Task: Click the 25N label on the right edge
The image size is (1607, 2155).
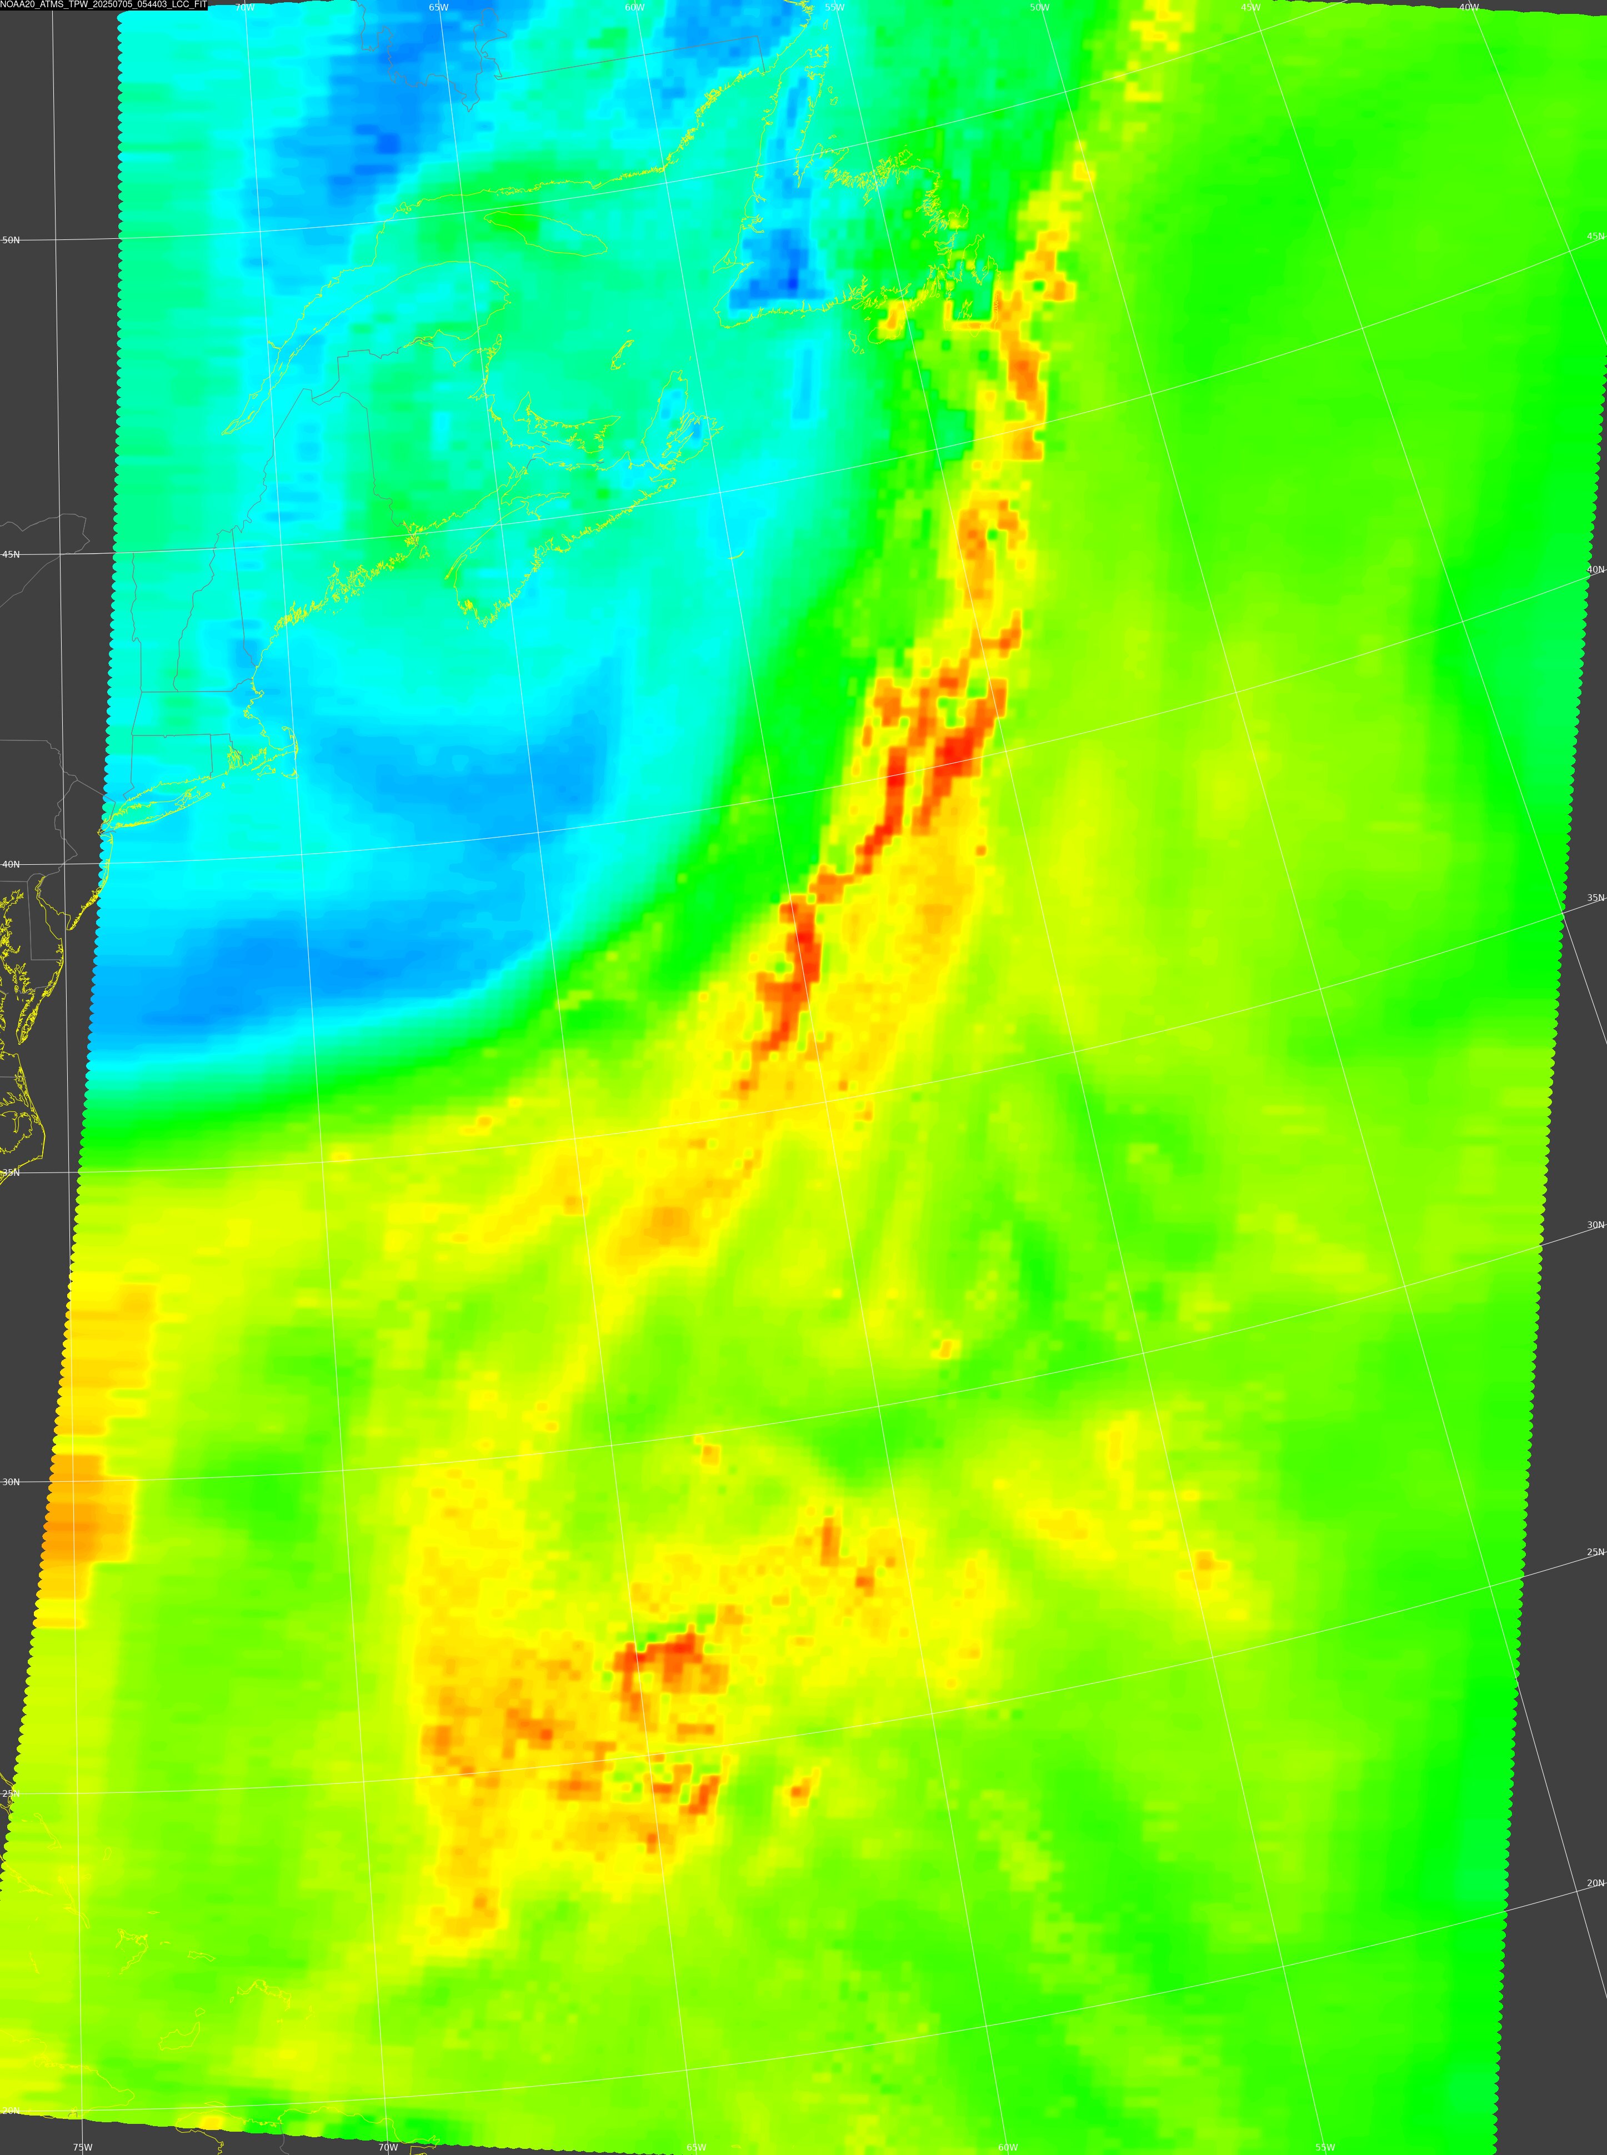Action: (x=1595, y=1552)
